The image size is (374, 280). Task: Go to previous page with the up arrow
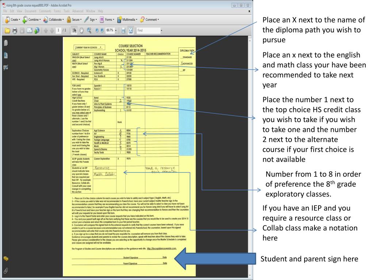pos(46,31)
